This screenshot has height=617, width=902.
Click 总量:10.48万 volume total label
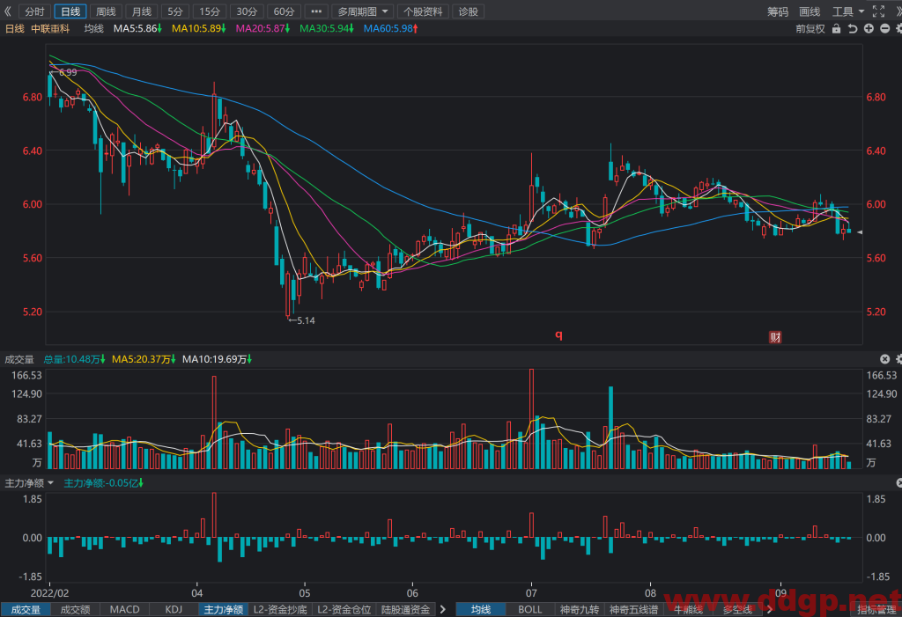point(74,359)
